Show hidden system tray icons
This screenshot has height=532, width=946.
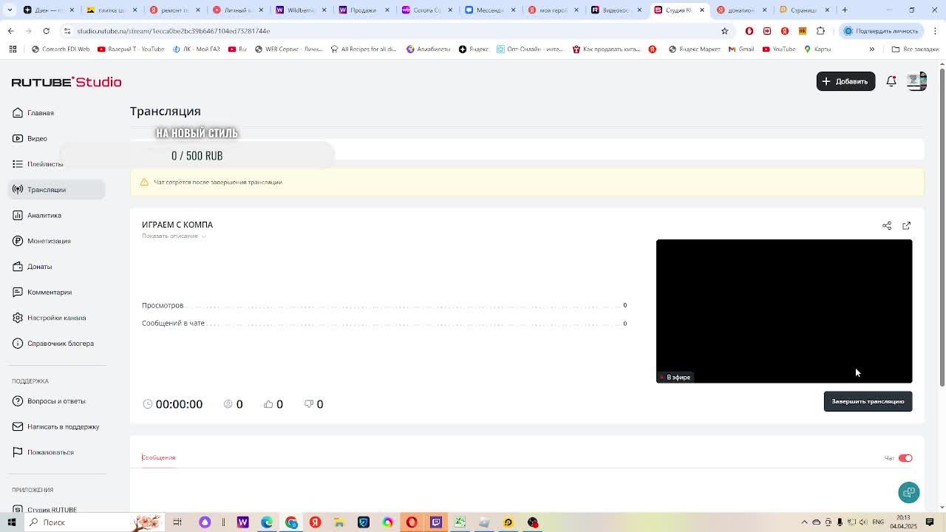coord(805,522)
